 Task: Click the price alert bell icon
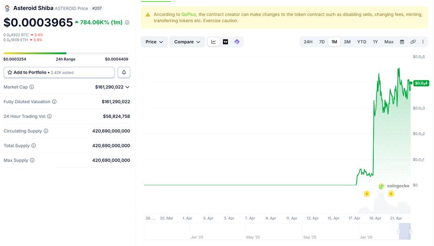tap(124, 72)
